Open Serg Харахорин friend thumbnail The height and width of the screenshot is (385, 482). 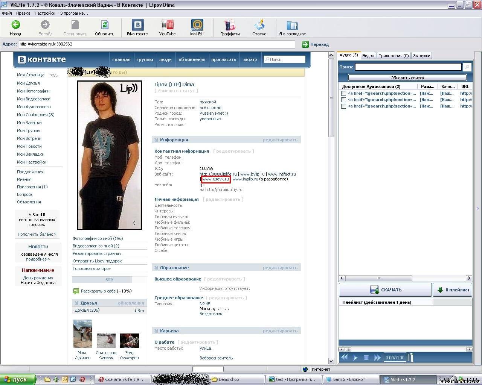129,341
